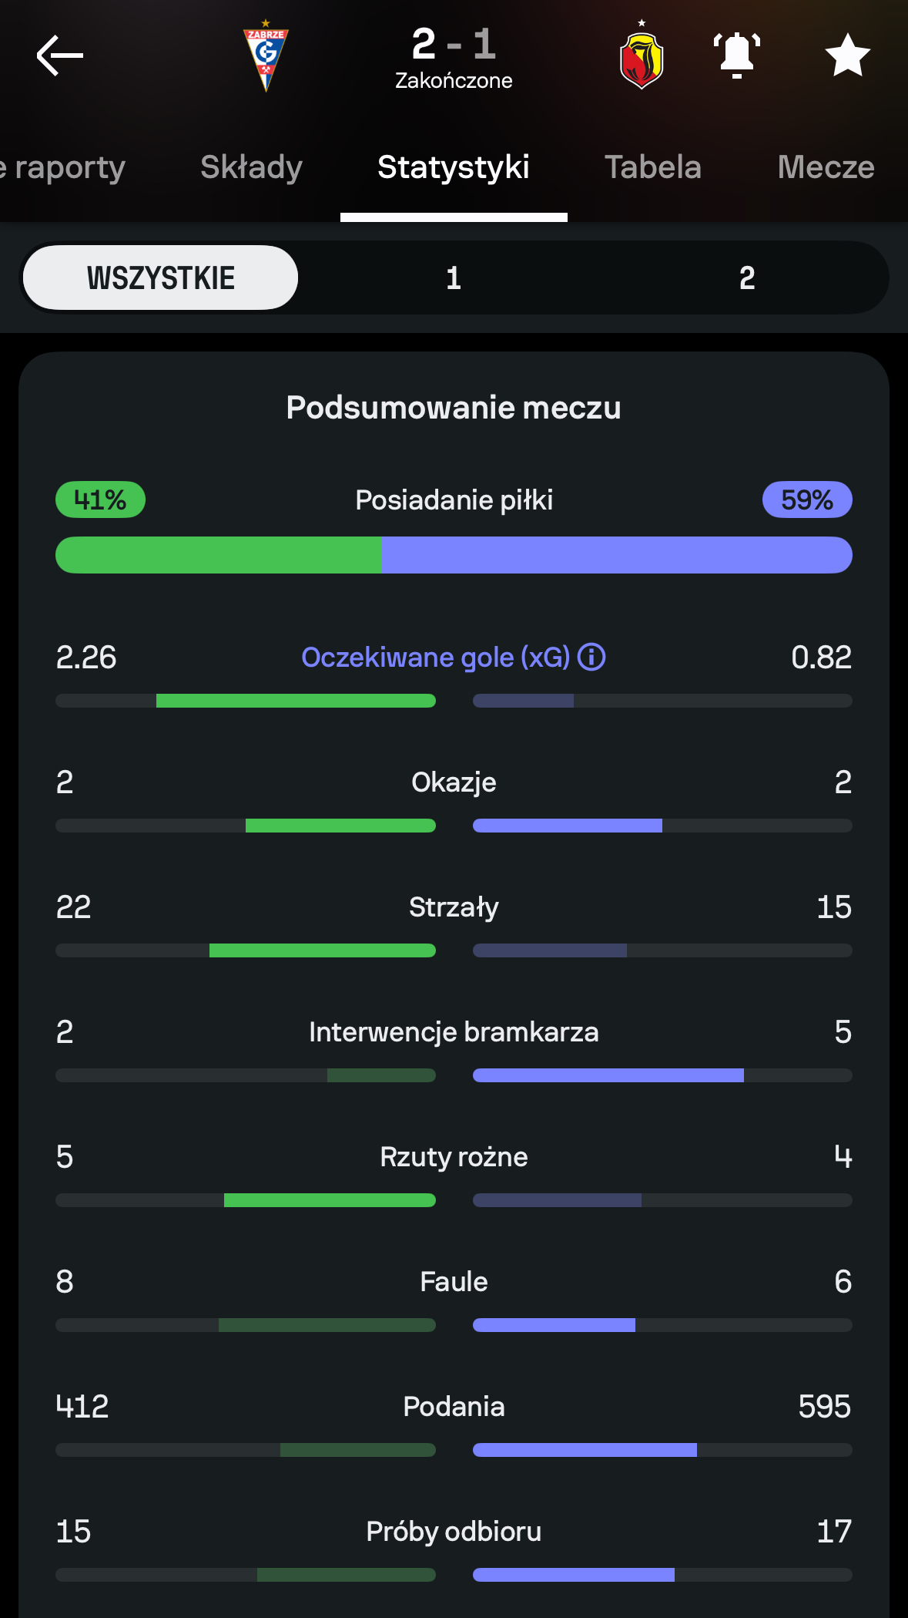Tap the Strzały statistic row label
908x1618 pixels.
(x=454, y=907)
